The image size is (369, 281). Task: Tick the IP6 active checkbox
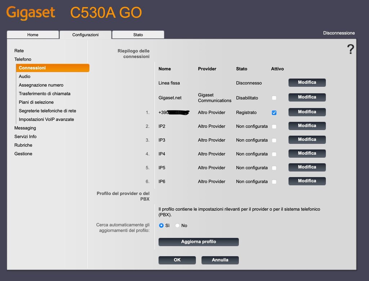[x=274, y=182]
